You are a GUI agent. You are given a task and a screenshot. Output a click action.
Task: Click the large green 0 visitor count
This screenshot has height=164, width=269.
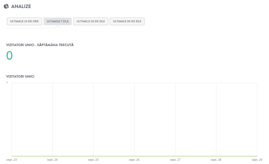pyautogui.click(x=10, y=55)
